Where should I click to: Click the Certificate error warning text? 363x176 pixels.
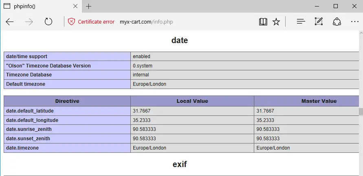pyautogui.click(x=96, y=22)
